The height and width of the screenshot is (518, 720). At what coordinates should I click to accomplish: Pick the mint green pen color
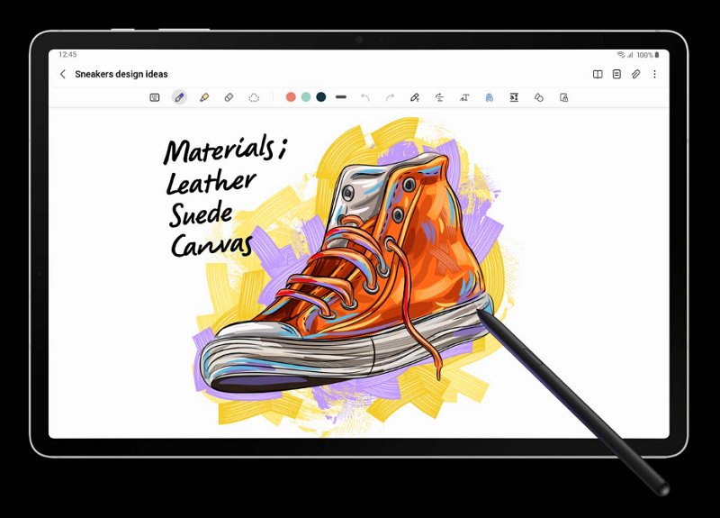point(306,97)
